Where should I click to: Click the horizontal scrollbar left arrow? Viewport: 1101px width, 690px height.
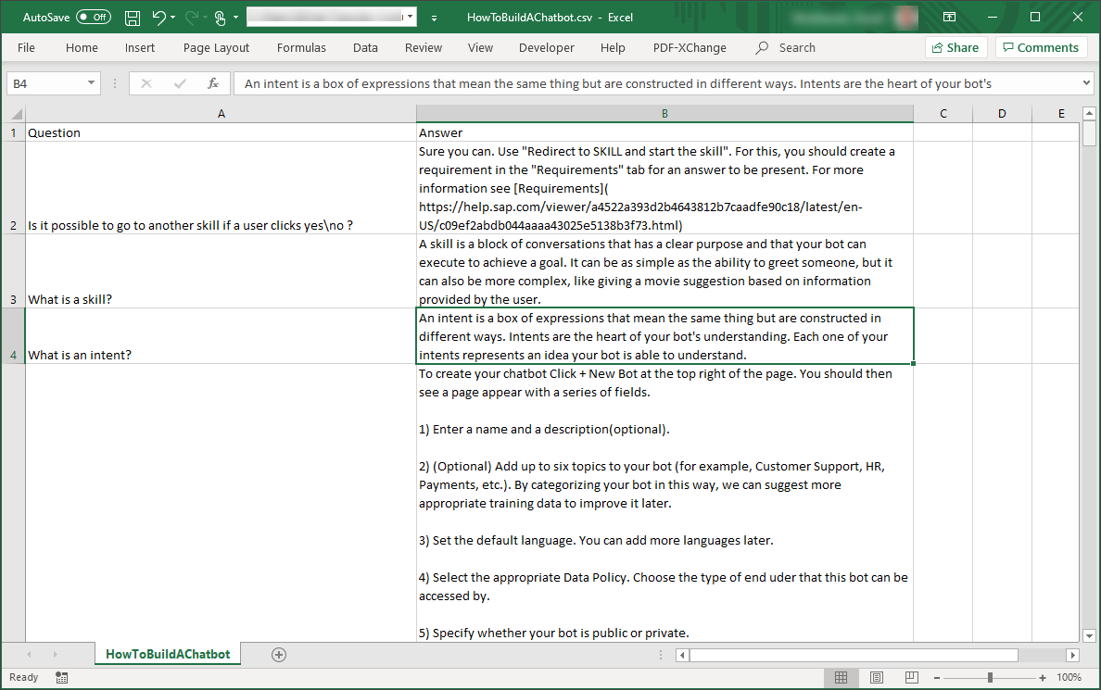pyautogui.click(x=682, y=655)
